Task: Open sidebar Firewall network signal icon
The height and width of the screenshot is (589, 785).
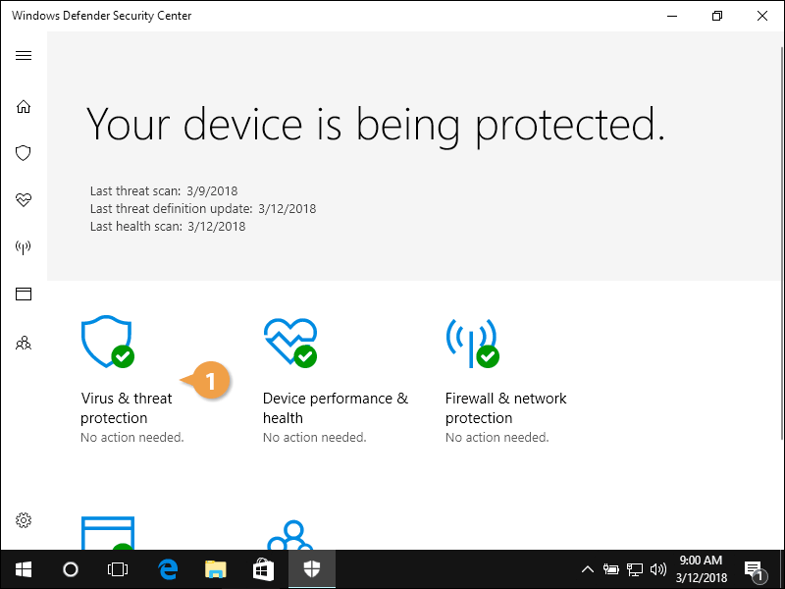Action: [x=24, y=247]
